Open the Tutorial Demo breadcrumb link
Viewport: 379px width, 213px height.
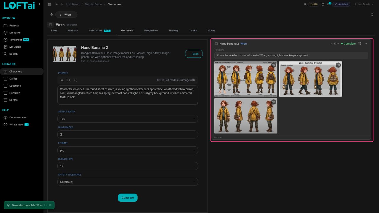click(x=93, y=4)
